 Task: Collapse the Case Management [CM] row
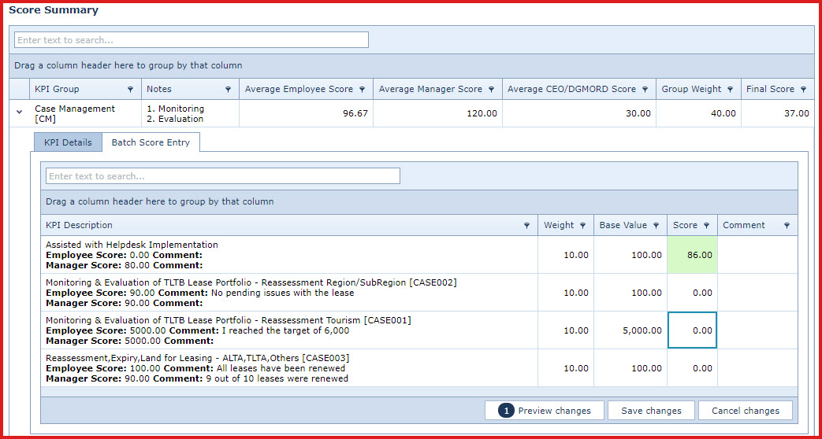click(19, 113)
